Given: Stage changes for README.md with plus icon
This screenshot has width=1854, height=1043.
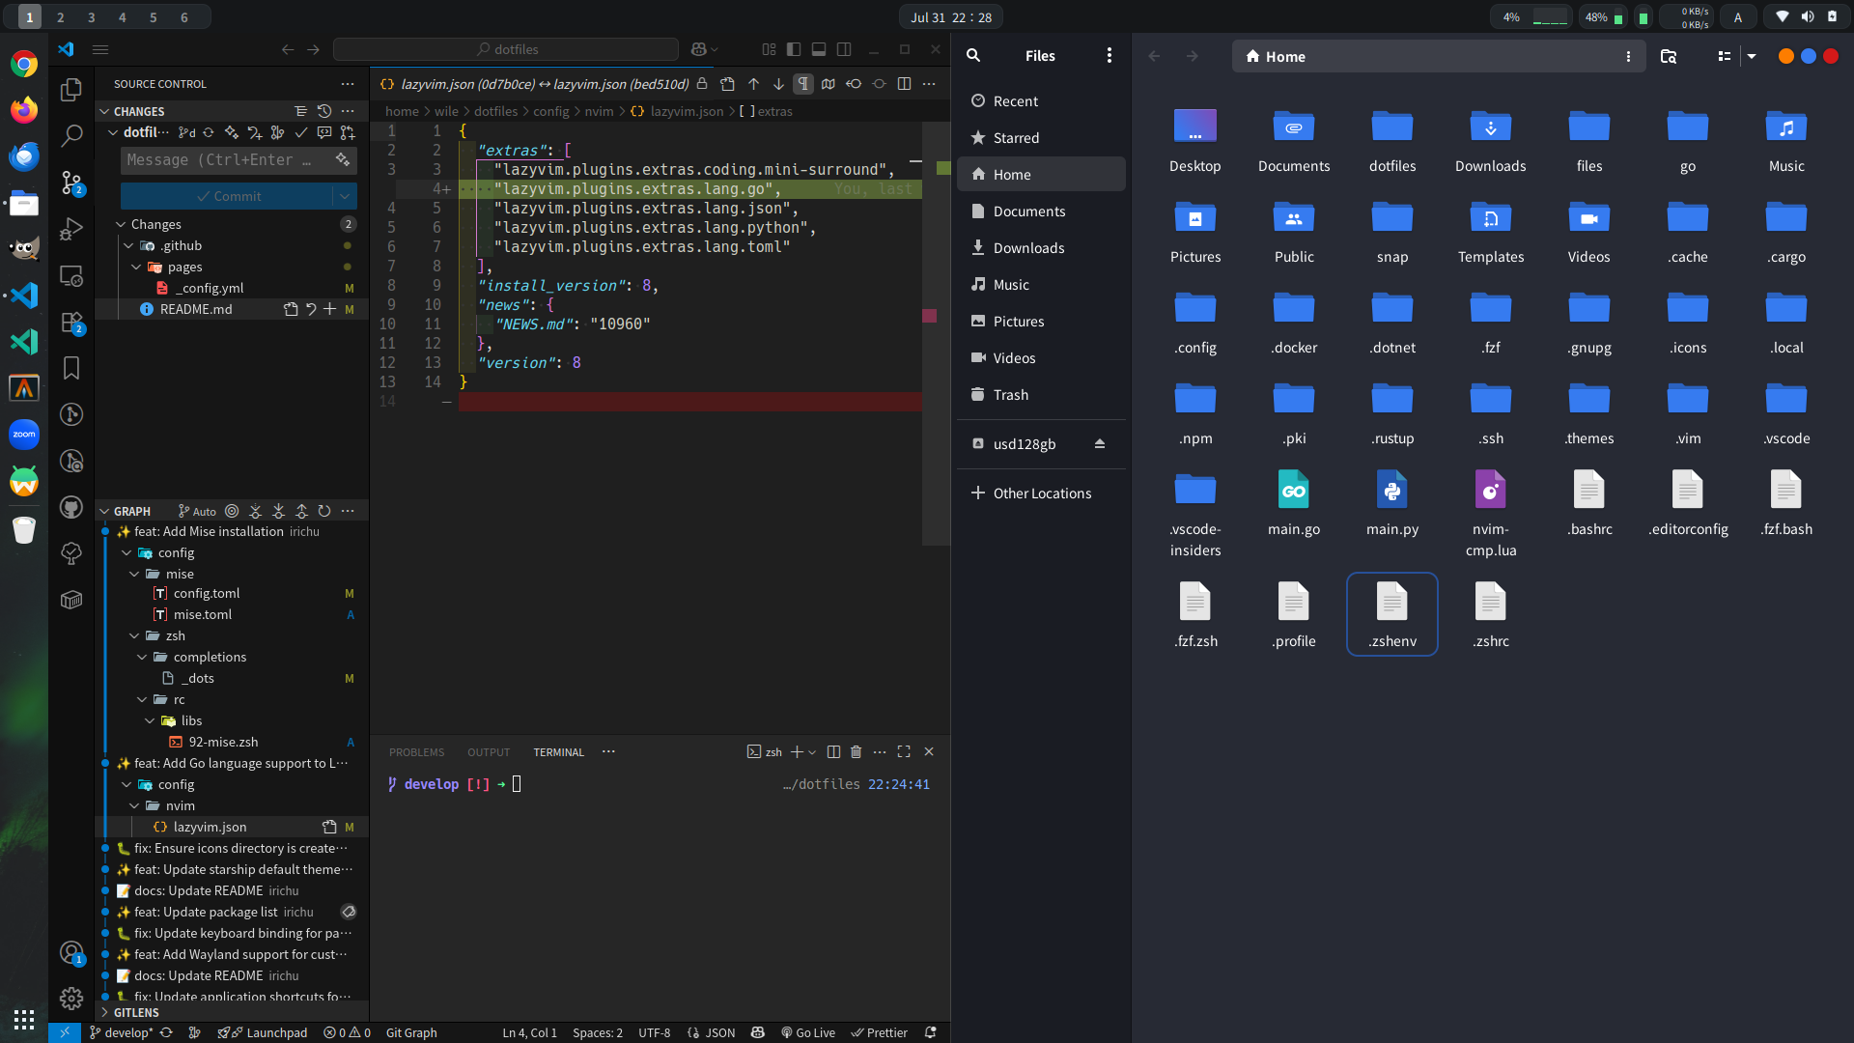Looking at the screenshot, I should click(329, 309).
